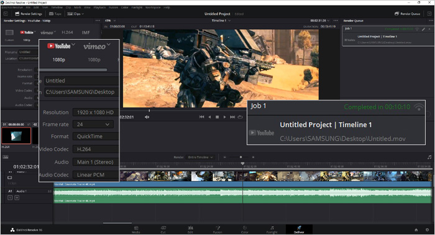Expand the YouTube preset dropdown arrow
The width and height of the screenshot is (435, 235).
(35, 32)
